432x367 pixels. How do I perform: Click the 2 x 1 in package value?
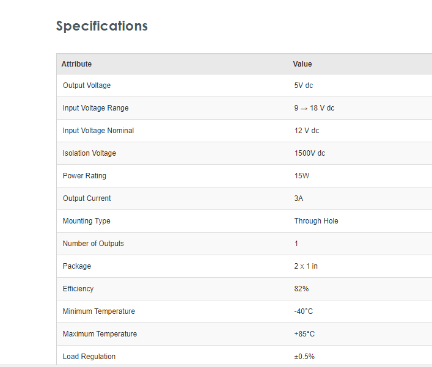306,266
